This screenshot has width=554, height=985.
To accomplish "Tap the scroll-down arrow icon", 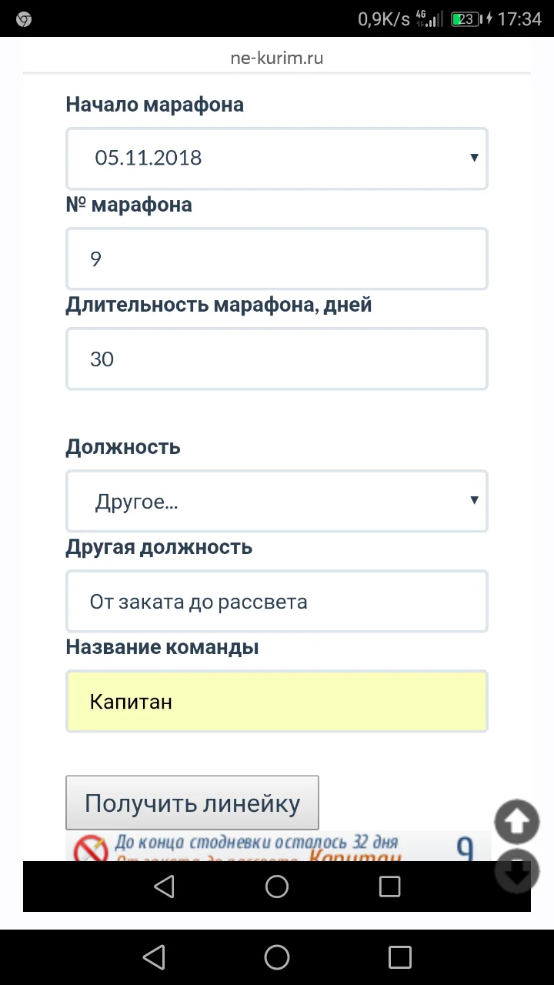I will pos(516,873).
